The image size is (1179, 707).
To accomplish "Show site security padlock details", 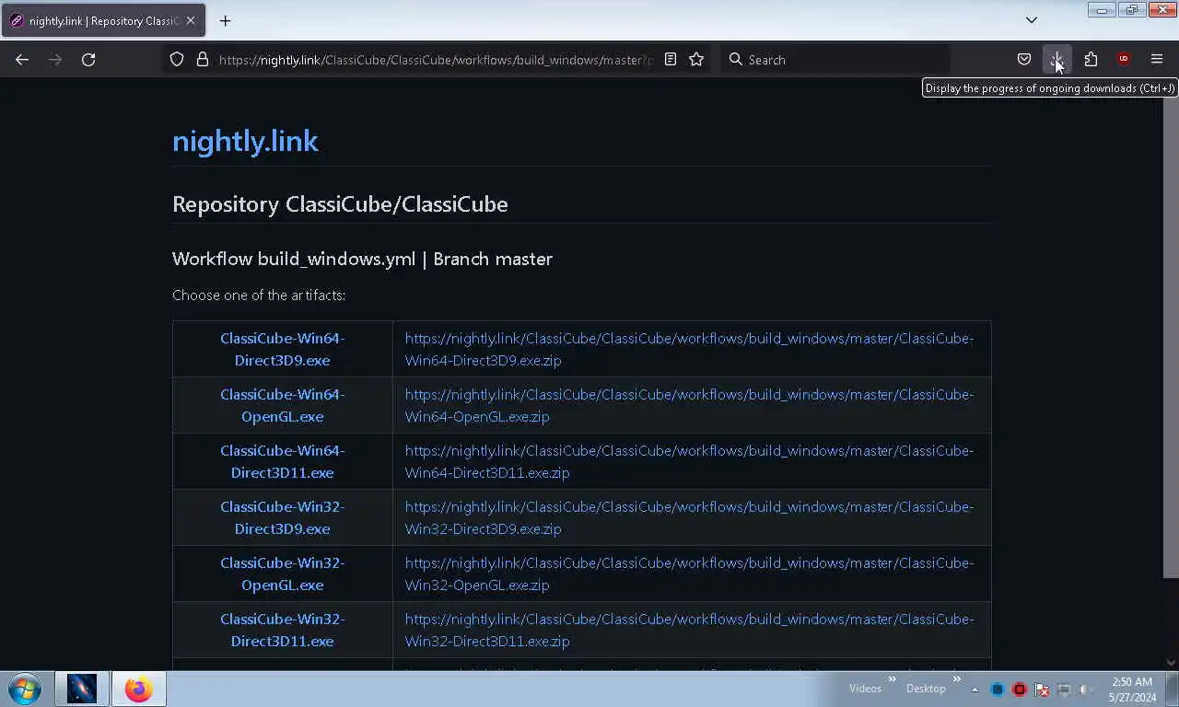I will [203, 60].
